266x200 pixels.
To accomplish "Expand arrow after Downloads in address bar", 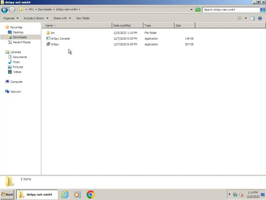I will click(54, 10).
